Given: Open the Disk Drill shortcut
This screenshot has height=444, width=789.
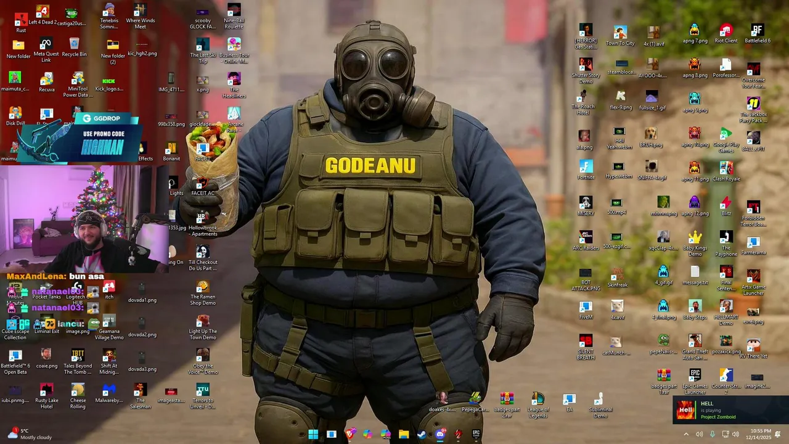Looking at the screenshot, I should coord(15,117).
